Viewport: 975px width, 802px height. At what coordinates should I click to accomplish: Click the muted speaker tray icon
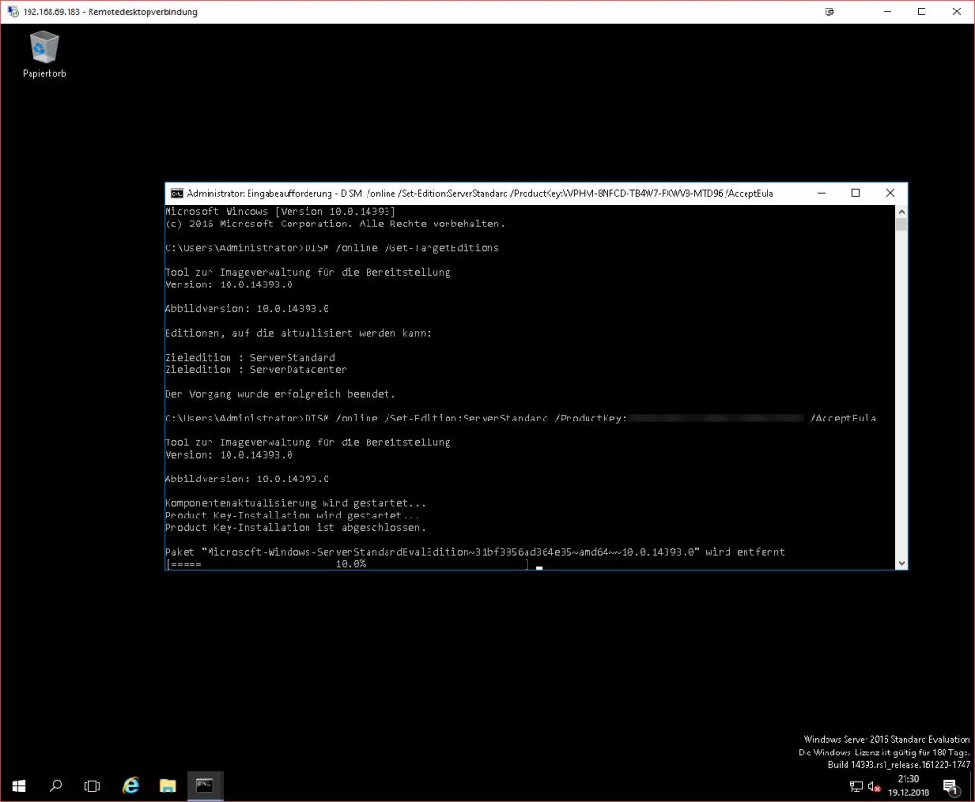coord(874,787)
